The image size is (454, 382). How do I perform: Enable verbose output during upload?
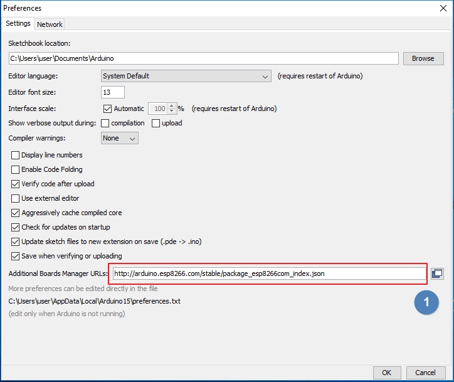click(x=156, y=123)
